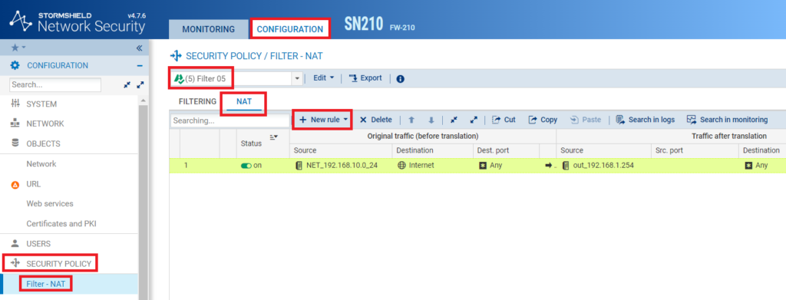Click the Src. port column header

click(694, 150)
